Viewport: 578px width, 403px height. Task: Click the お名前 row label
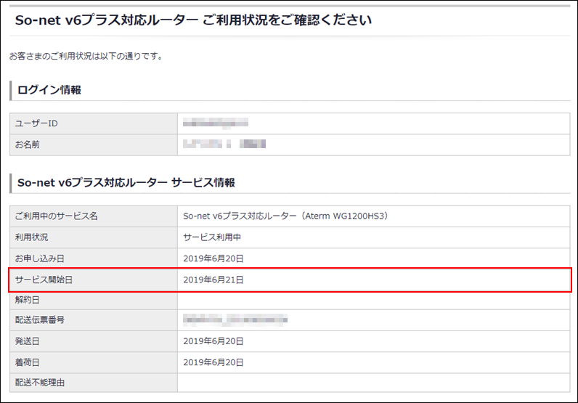pyautogui.click(x=28, y=144)
